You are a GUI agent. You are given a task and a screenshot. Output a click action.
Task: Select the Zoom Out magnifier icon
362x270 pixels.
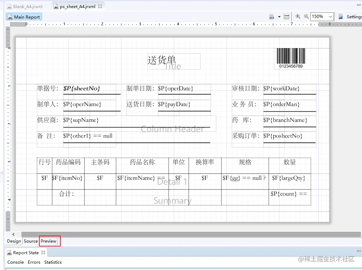point(306,16)
